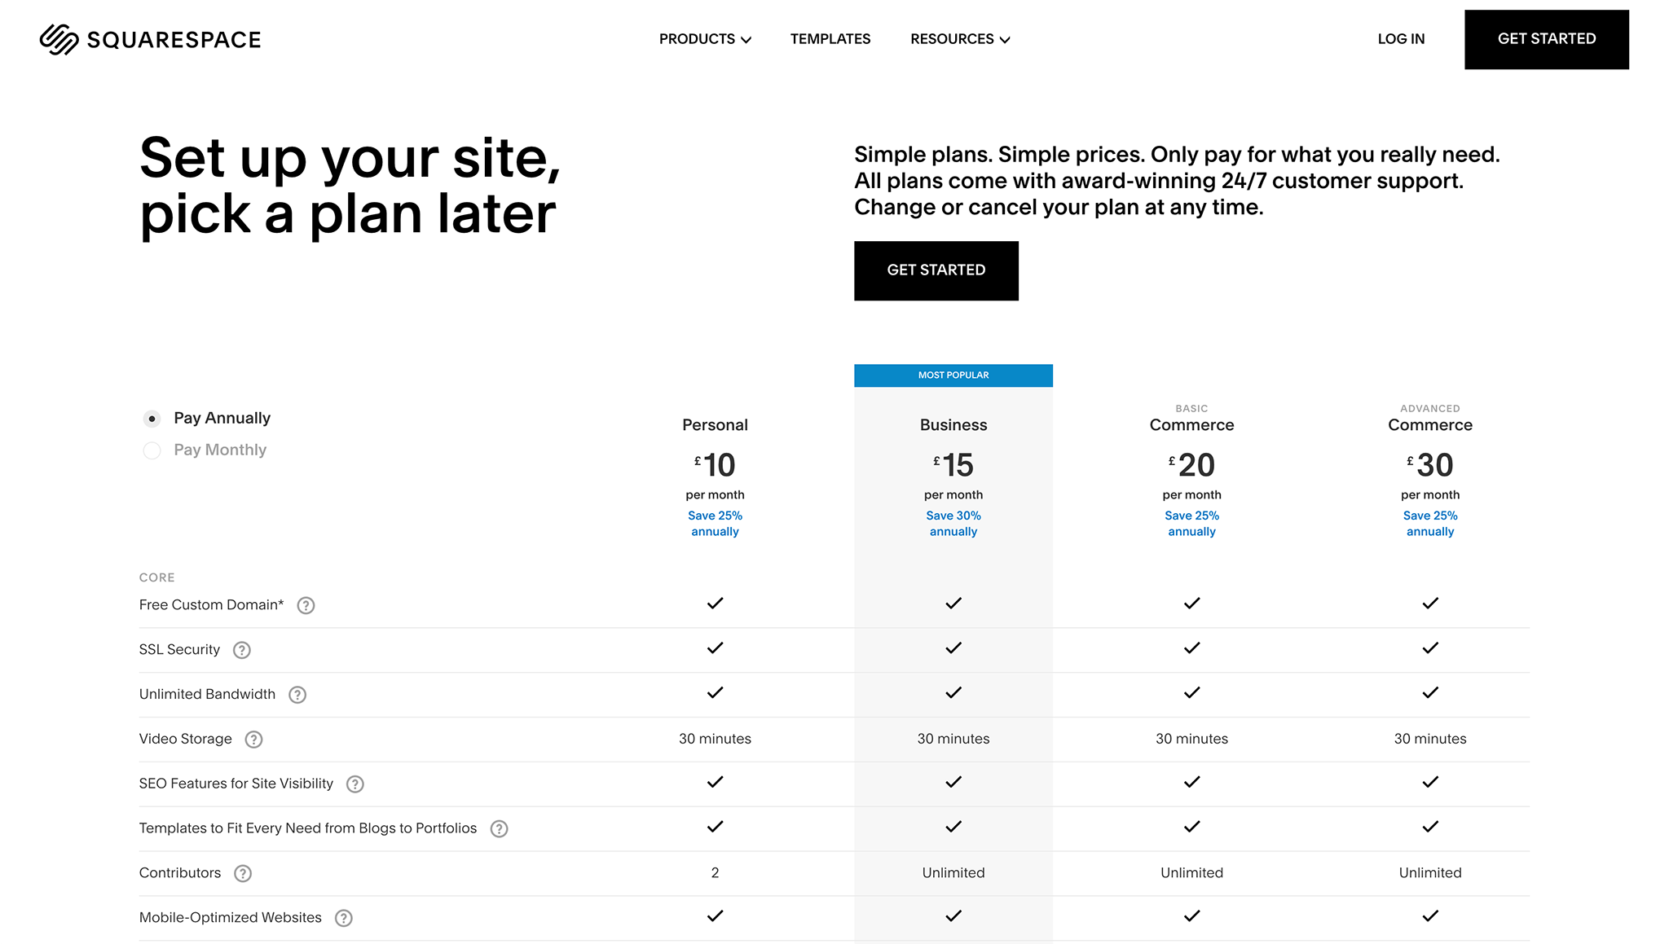The image size is (1669, 944).
Task: Click the Log In link
Action: pos(1401,39)
